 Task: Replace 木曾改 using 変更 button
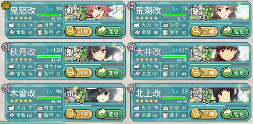pyautogui.click(x=109, y=114)
